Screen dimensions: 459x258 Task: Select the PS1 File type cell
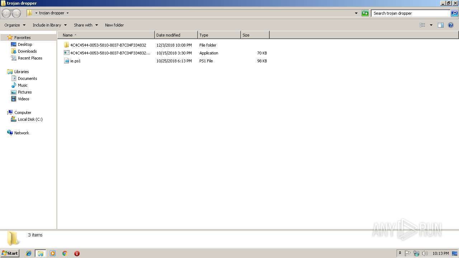206,61
